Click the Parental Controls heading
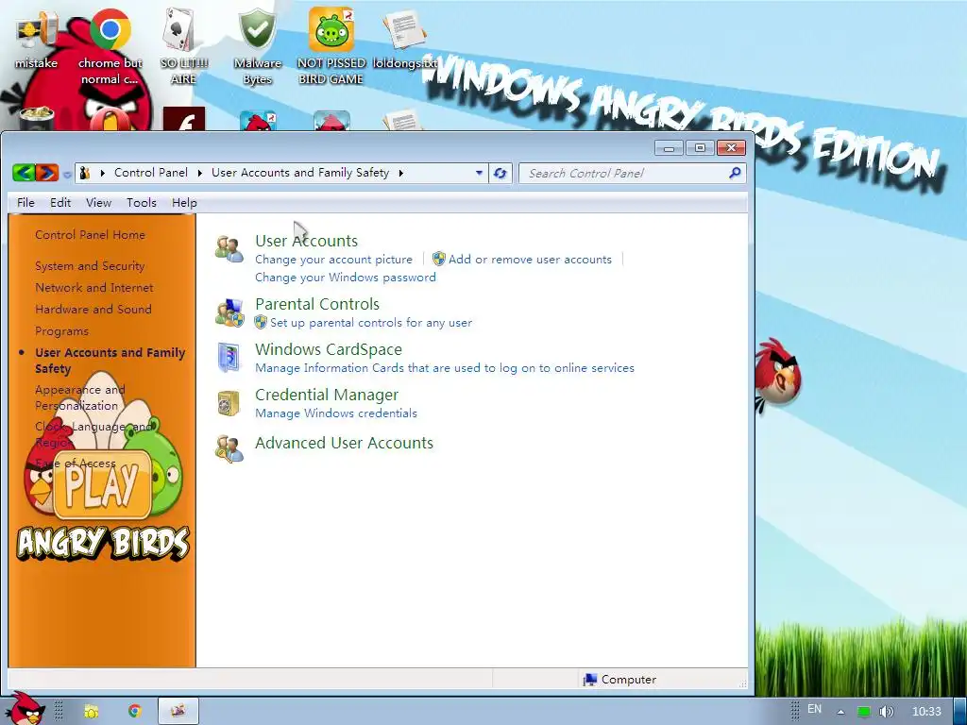967x725 pixels. (317, 304)
